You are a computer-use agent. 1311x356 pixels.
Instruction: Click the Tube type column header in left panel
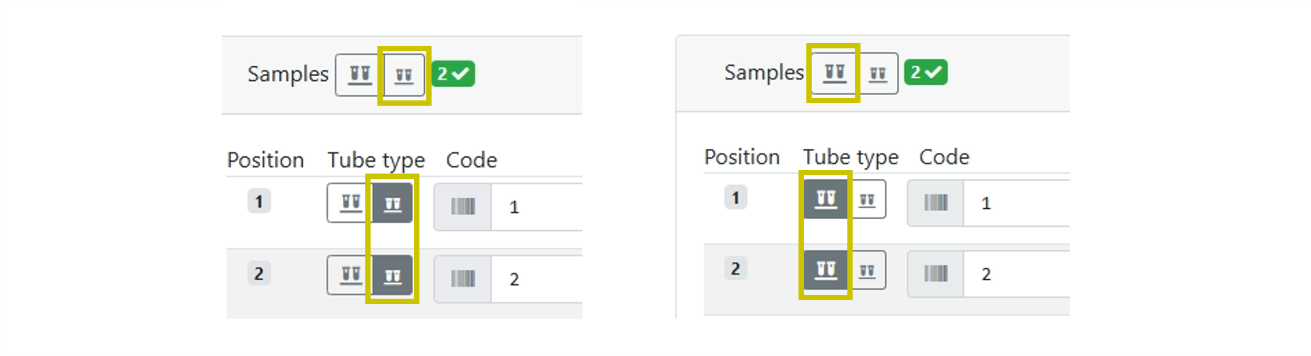376,160
